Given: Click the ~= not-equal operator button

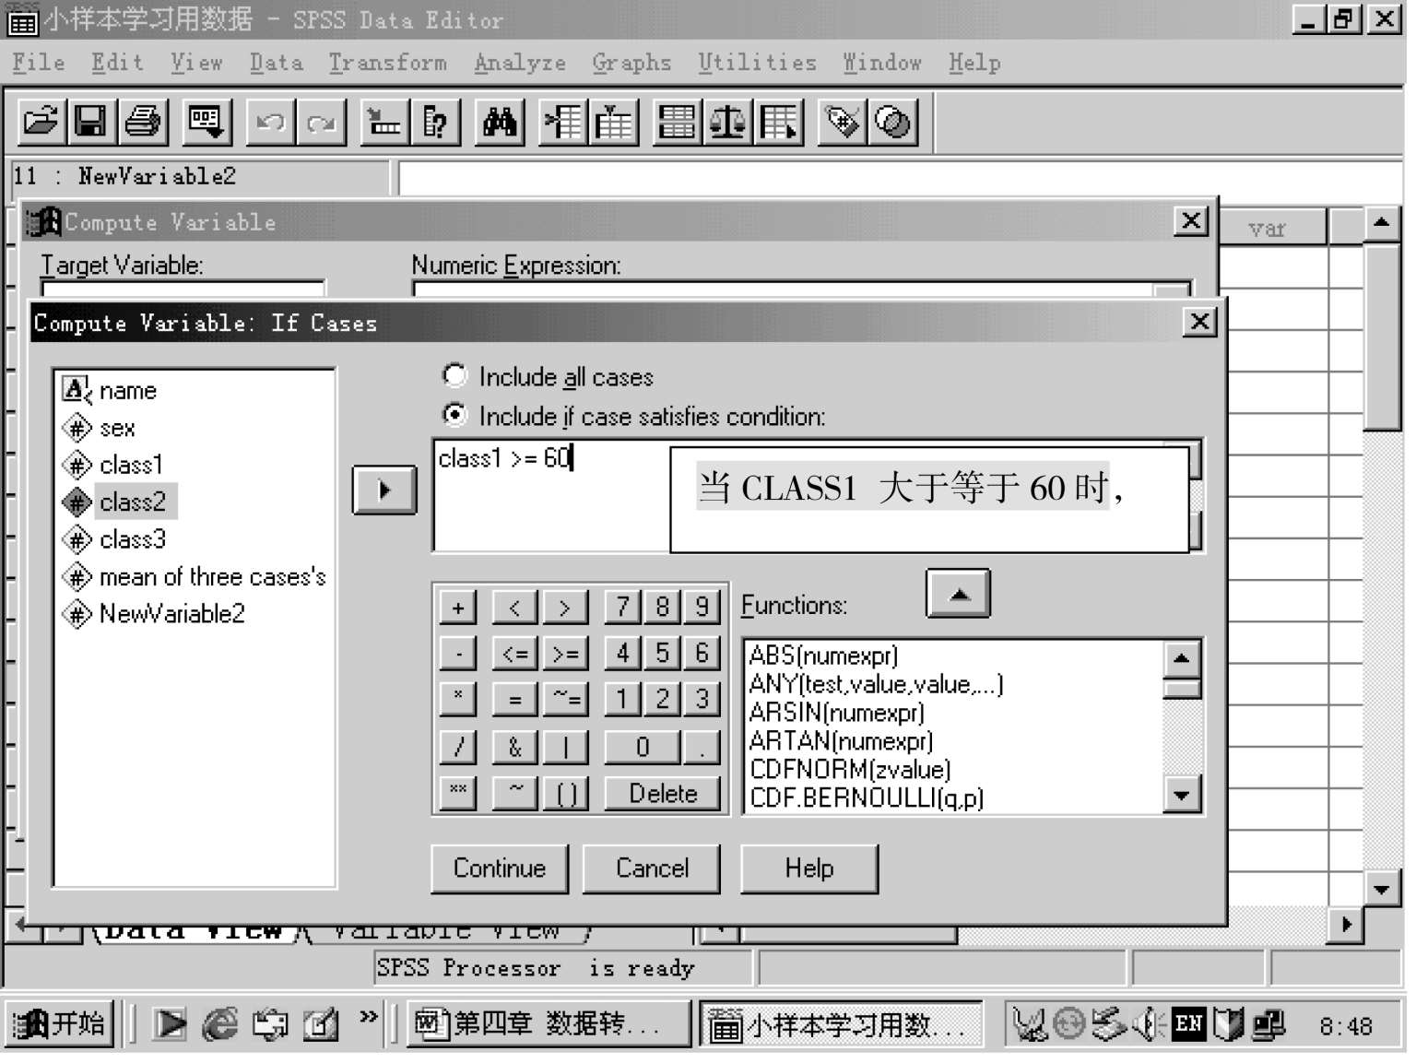Looking at the screenshot, I should click(x=564, y=700).
